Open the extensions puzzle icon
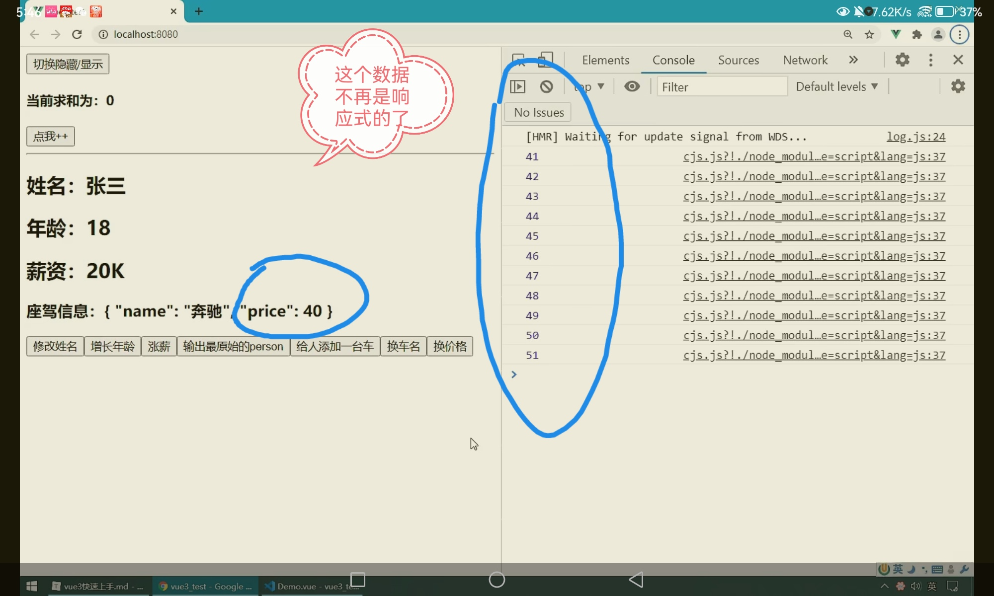The width and height of the screenshot is (994, 596). pos(917,34)
